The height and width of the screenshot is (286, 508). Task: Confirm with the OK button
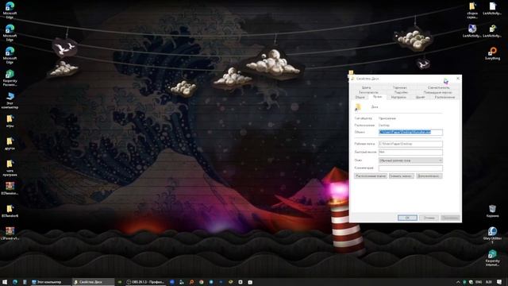click(x=407, y=218)
